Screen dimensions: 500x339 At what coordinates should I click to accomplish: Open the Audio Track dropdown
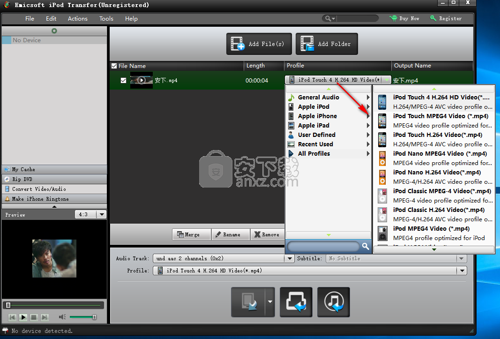click(290, 258)
